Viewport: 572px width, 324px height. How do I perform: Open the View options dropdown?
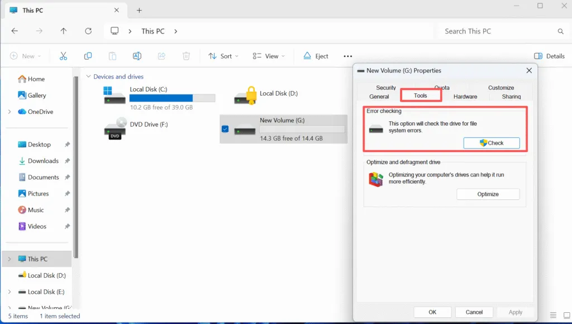pos(268,56)
